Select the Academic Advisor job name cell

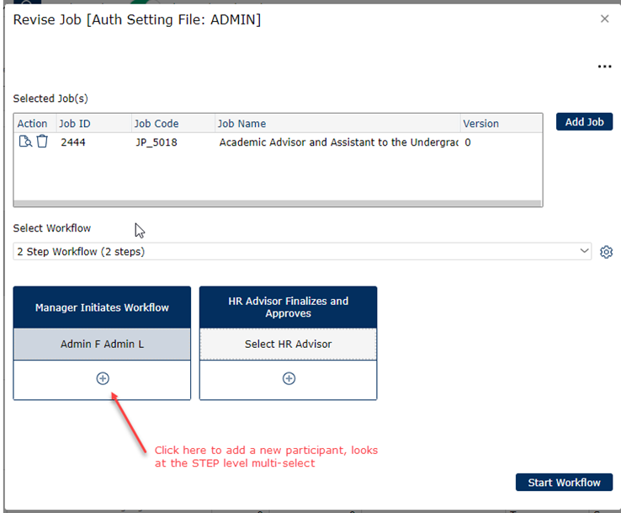[338, 142]
